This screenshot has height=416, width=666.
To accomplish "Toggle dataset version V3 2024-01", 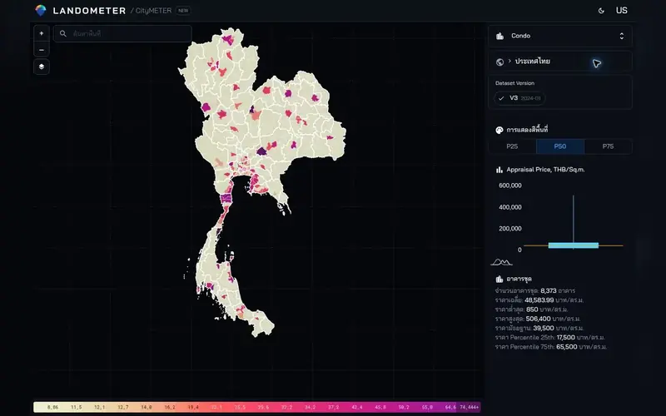I will point(519,98).
